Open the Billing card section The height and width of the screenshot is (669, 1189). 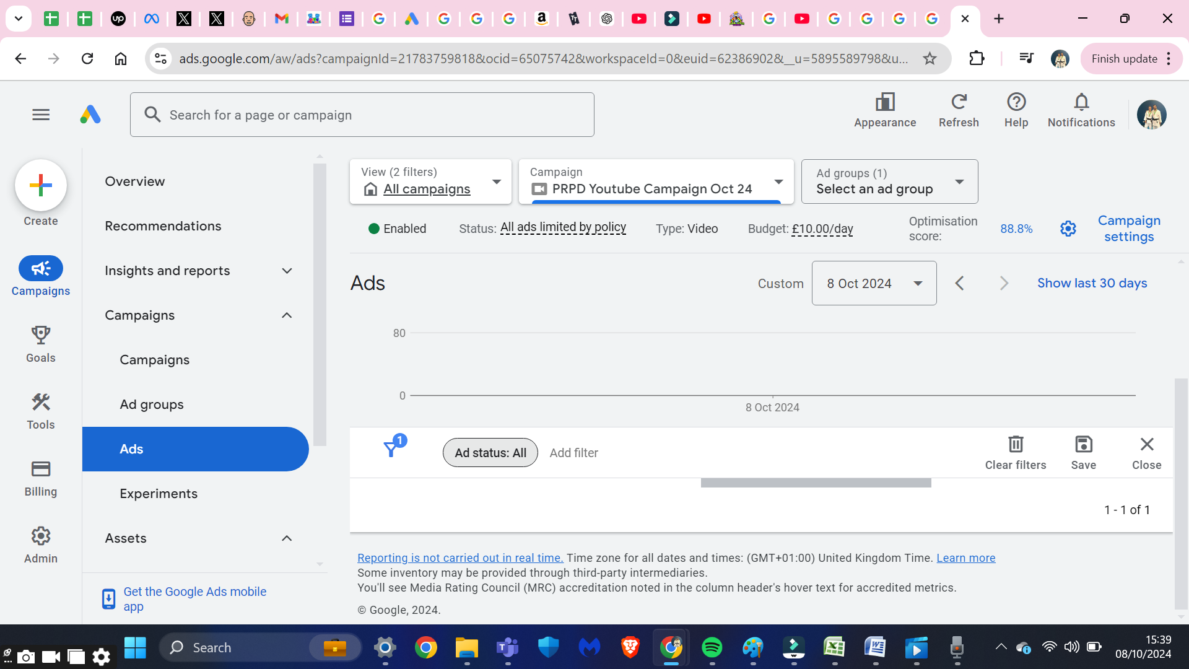tap(41, 478)
